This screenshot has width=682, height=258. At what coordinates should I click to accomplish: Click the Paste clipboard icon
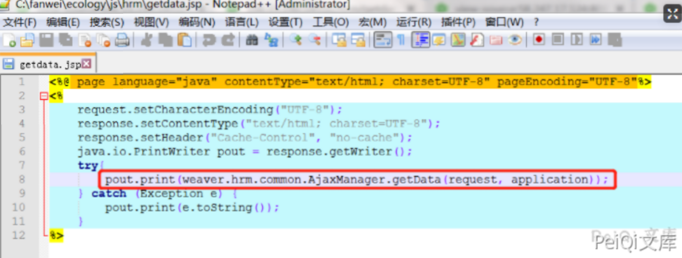click(x=185, y=40)
